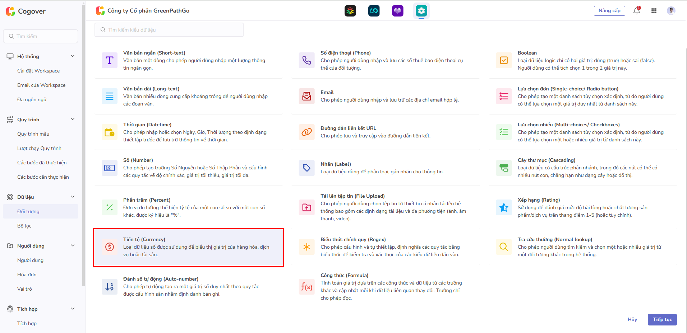Open the apps grid launcher icon
The image size is (687, 333).
[654, 11]
